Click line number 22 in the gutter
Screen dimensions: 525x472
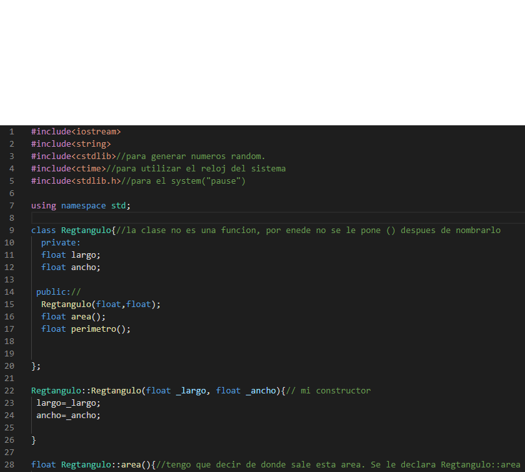click(x=9, y=390)
